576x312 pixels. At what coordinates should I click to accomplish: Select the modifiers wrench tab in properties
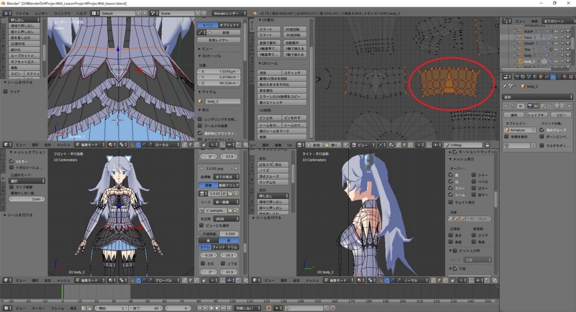[553, 76]
